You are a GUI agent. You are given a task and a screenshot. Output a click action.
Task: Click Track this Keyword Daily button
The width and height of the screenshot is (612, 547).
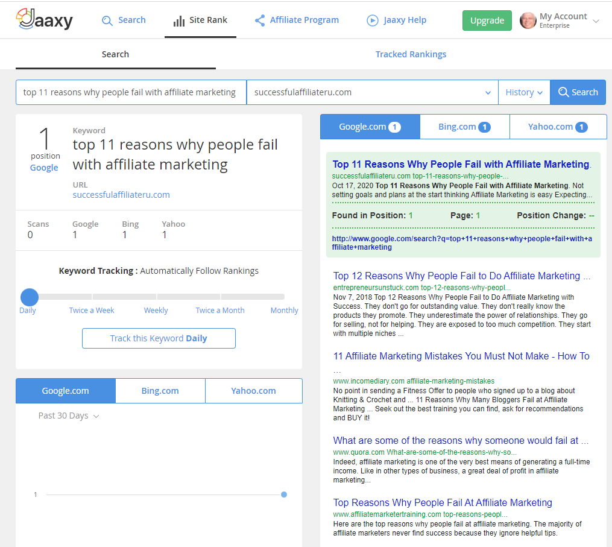(x=159, y=338)
